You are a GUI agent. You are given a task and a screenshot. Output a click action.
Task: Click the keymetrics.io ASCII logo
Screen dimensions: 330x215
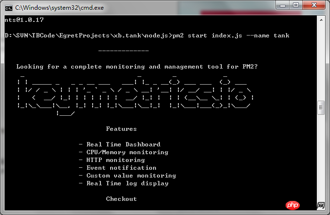pyautogui.click(x=136, y=95)
